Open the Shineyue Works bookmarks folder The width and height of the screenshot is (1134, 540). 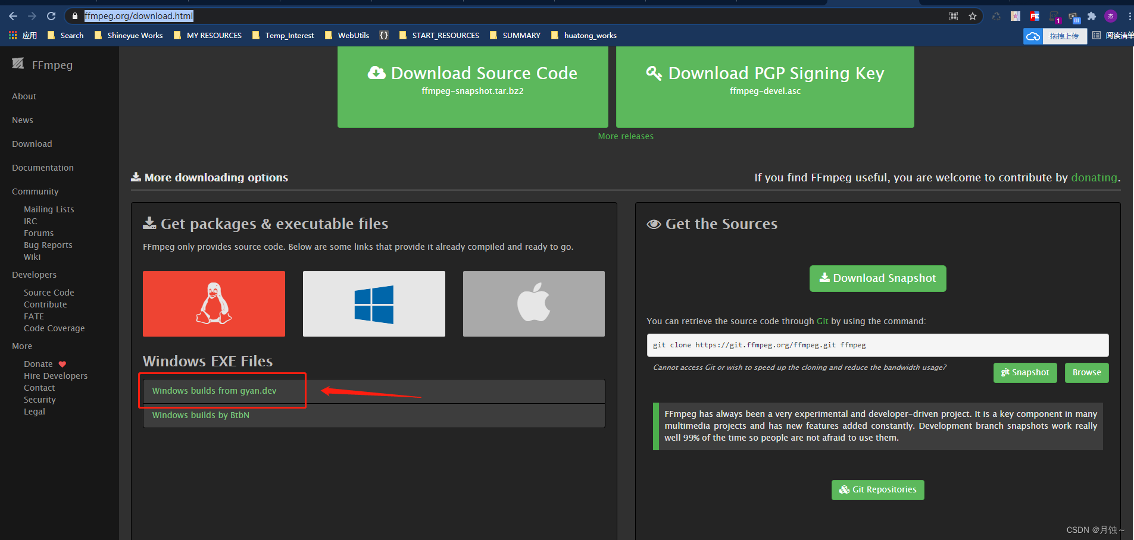click(129, 36)
